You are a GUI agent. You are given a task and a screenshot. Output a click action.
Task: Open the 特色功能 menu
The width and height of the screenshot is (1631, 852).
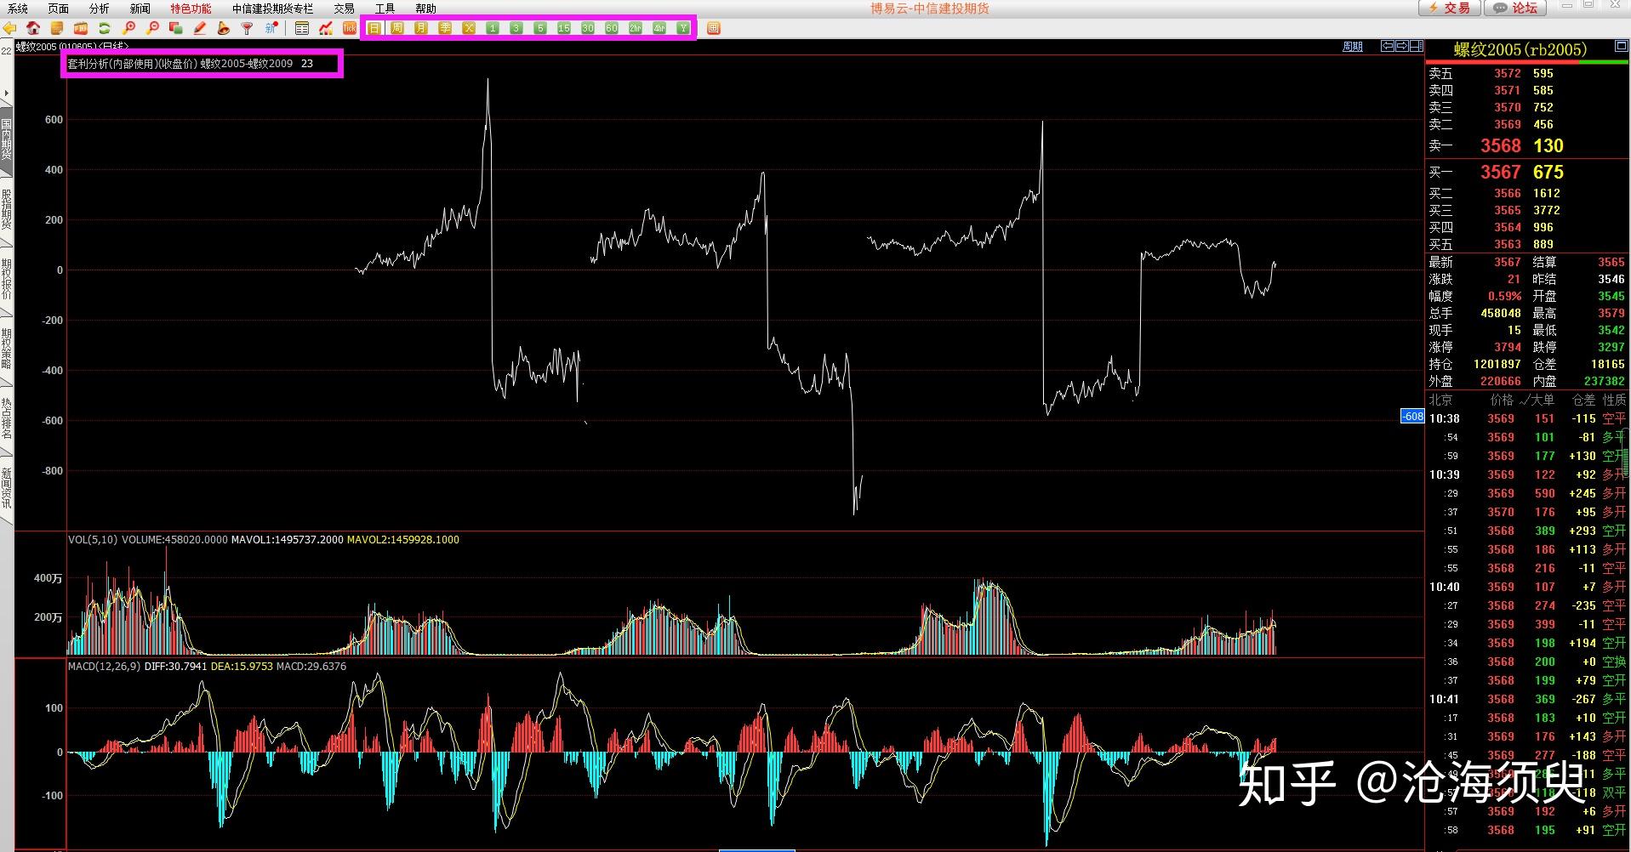click(191, 9)
